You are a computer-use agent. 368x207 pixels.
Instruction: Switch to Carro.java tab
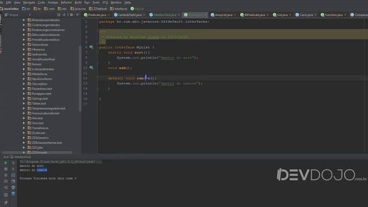[306, 15]
